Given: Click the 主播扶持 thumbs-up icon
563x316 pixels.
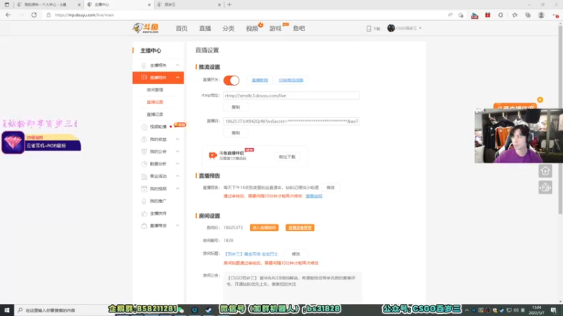Looking at the screenshot, I should [x=144, y=213].
